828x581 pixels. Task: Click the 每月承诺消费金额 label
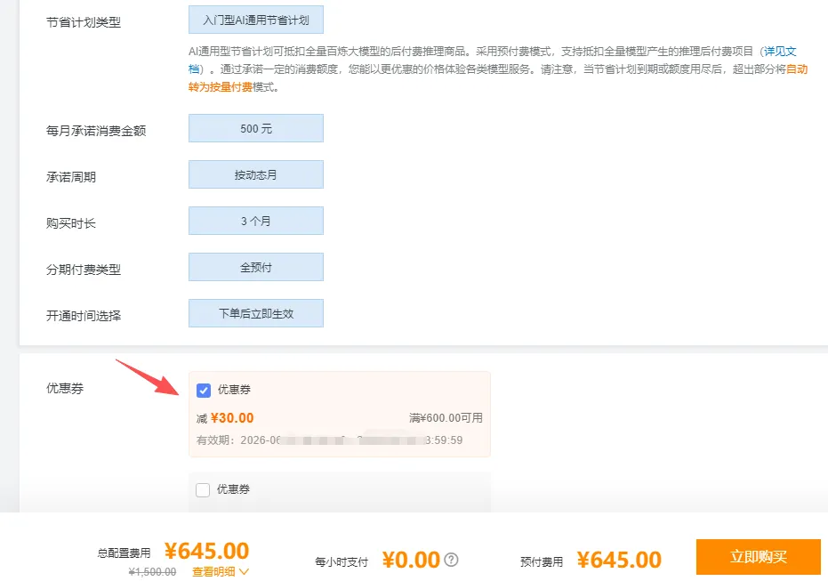pyautogui.click(x=96, y=131)
